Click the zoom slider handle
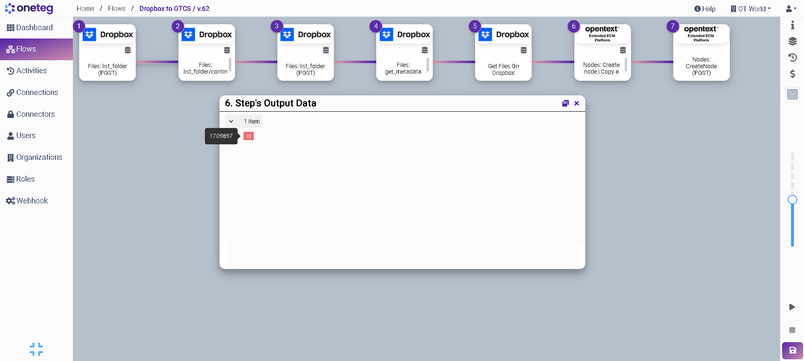The image size is (804, 361). (792, 200)
